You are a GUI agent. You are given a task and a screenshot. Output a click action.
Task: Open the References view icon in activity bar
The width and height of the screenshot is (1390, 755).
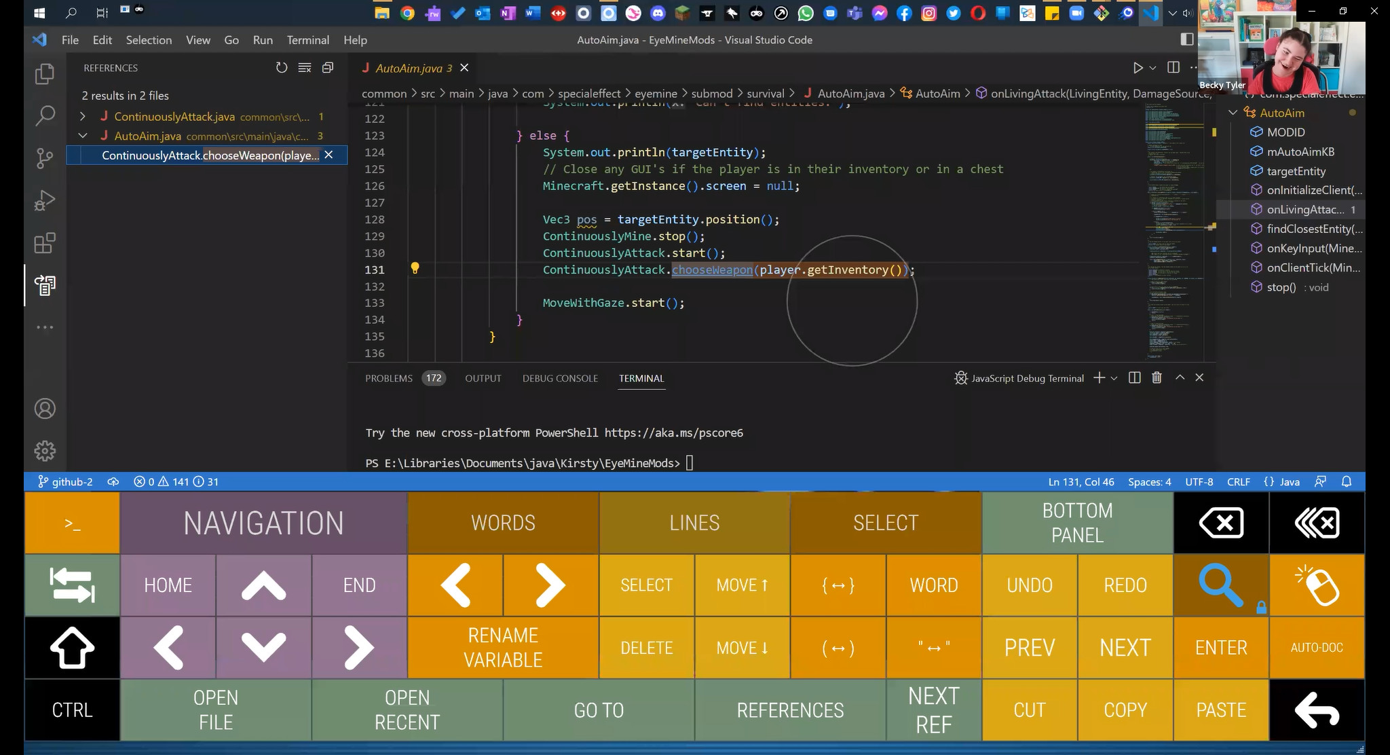tap(45, 285)
